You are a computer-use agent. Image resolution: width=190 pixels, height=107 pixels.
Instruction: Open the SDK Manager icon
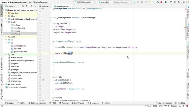(x=179, y=2)
